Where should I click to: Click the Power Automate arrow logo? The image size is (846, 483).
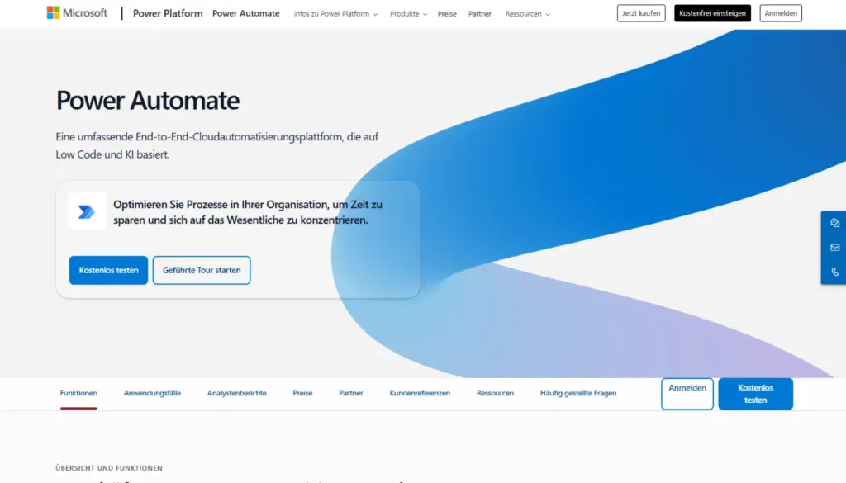click(x=87, y=211)
